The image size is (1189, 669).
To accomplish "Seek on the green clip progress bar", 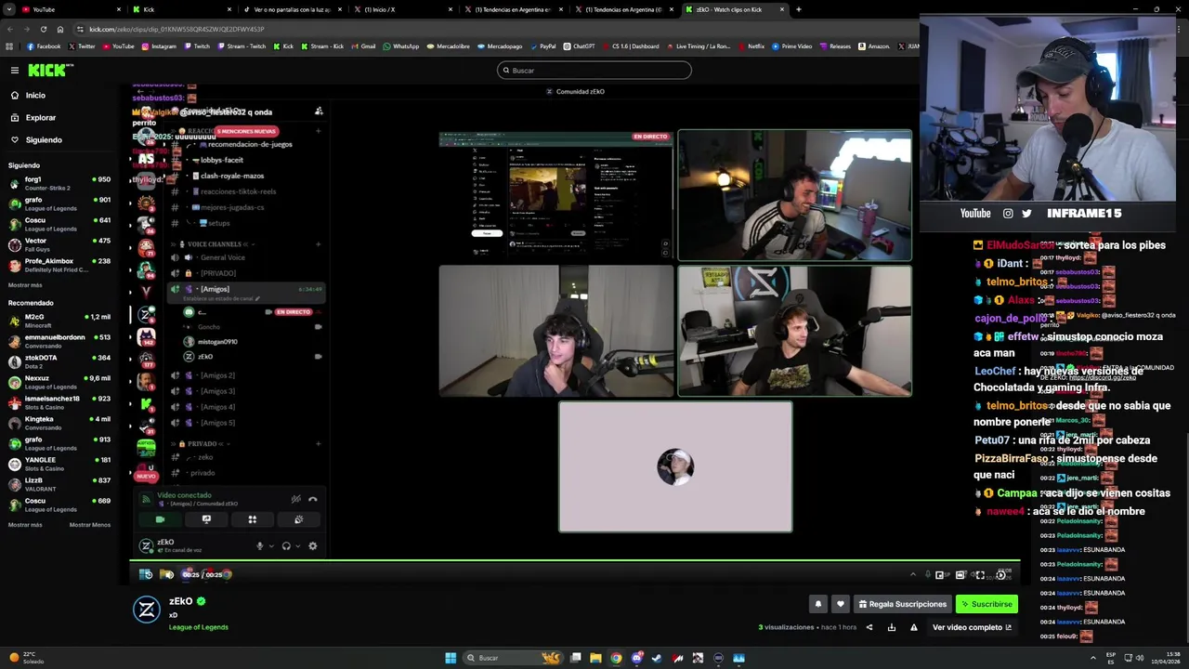I will pos(575,561).
